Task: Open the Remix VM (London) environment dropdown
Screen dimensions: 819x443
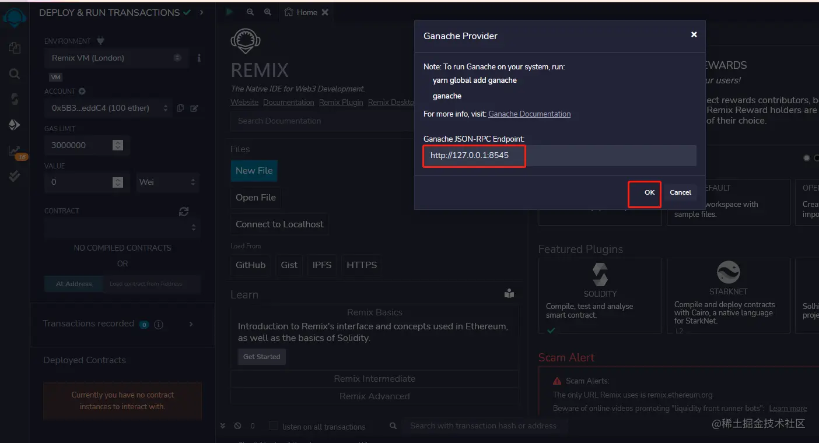Action: pyautogui.click(x=117, y=58)
